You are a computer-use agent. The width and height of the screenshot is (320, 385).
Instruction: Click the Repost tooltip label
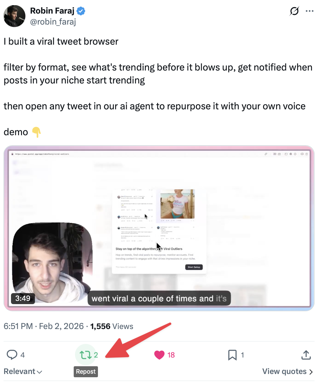click(x=86, y=372)
